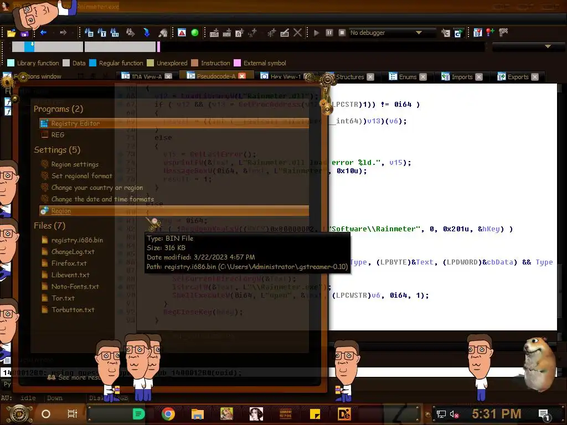
Task: Close the Pseudocode-A tab
Action: pyautogui.click(x=242, y=76)
